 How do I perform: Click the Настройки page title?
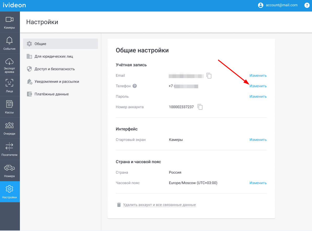point(42,22)
